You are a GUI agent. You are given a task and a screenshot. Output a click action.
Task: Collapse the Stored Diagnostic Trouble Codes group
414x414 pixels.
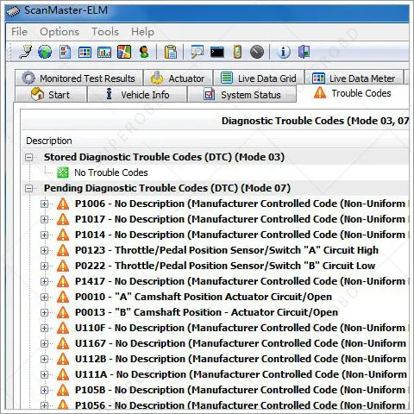(28, 157)
